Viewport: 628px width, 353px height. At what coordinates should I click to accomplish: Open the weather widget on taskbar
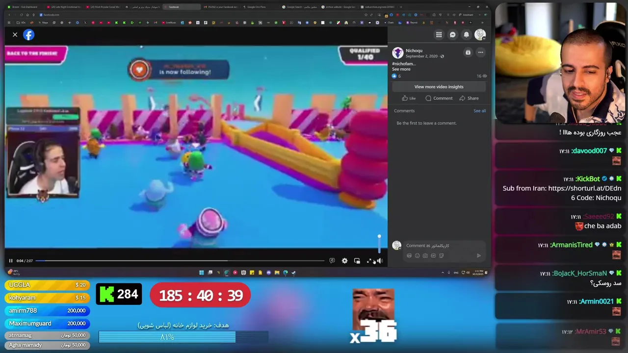pos(14,273)
